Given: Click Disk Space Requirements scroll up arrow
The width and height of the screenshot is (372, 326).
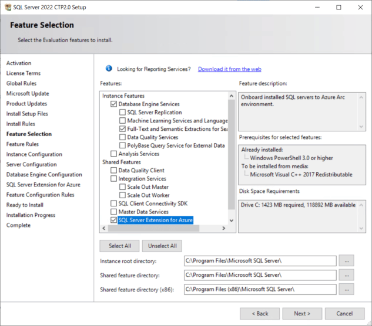Looking at the screenshot, I should tap(361, 205).
